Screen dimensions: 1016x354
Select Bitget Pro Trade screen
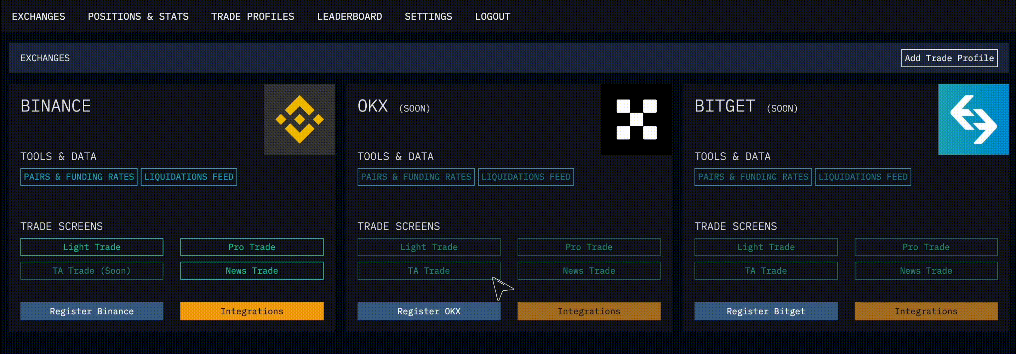pyautogui.click(x=926, y=247)
